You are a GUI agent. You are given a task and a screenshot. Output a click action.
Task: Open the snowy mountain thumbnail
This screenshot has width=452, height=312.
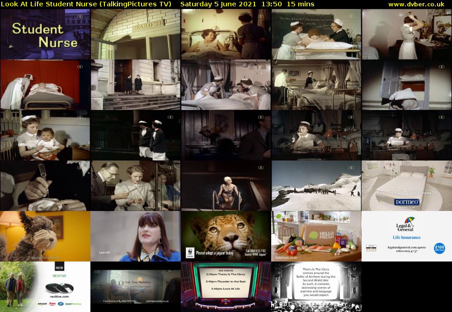tap(316, 186)
